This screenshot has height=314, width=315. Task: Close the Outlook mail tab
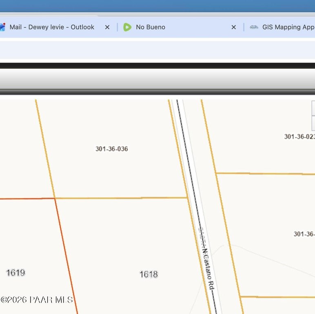[x=107, y=27]
